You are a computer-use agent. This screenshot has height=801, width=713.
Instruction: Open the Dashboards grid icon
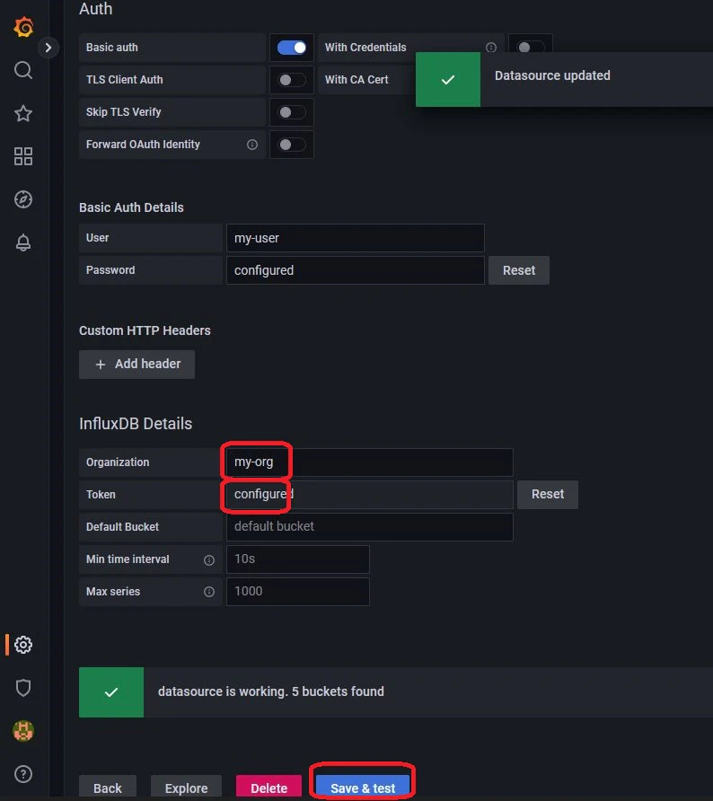(23, 156)
